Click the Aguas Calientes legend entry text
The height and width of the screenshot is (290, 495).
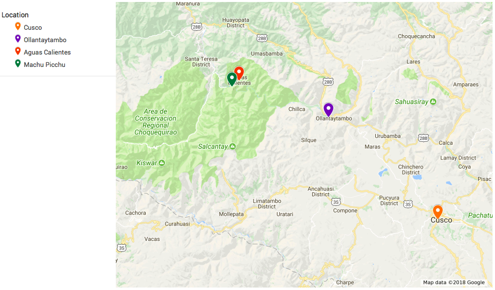47,52
